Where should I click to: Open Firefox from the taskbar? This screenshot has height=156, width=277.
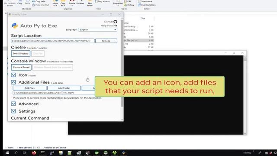point(34,153)
